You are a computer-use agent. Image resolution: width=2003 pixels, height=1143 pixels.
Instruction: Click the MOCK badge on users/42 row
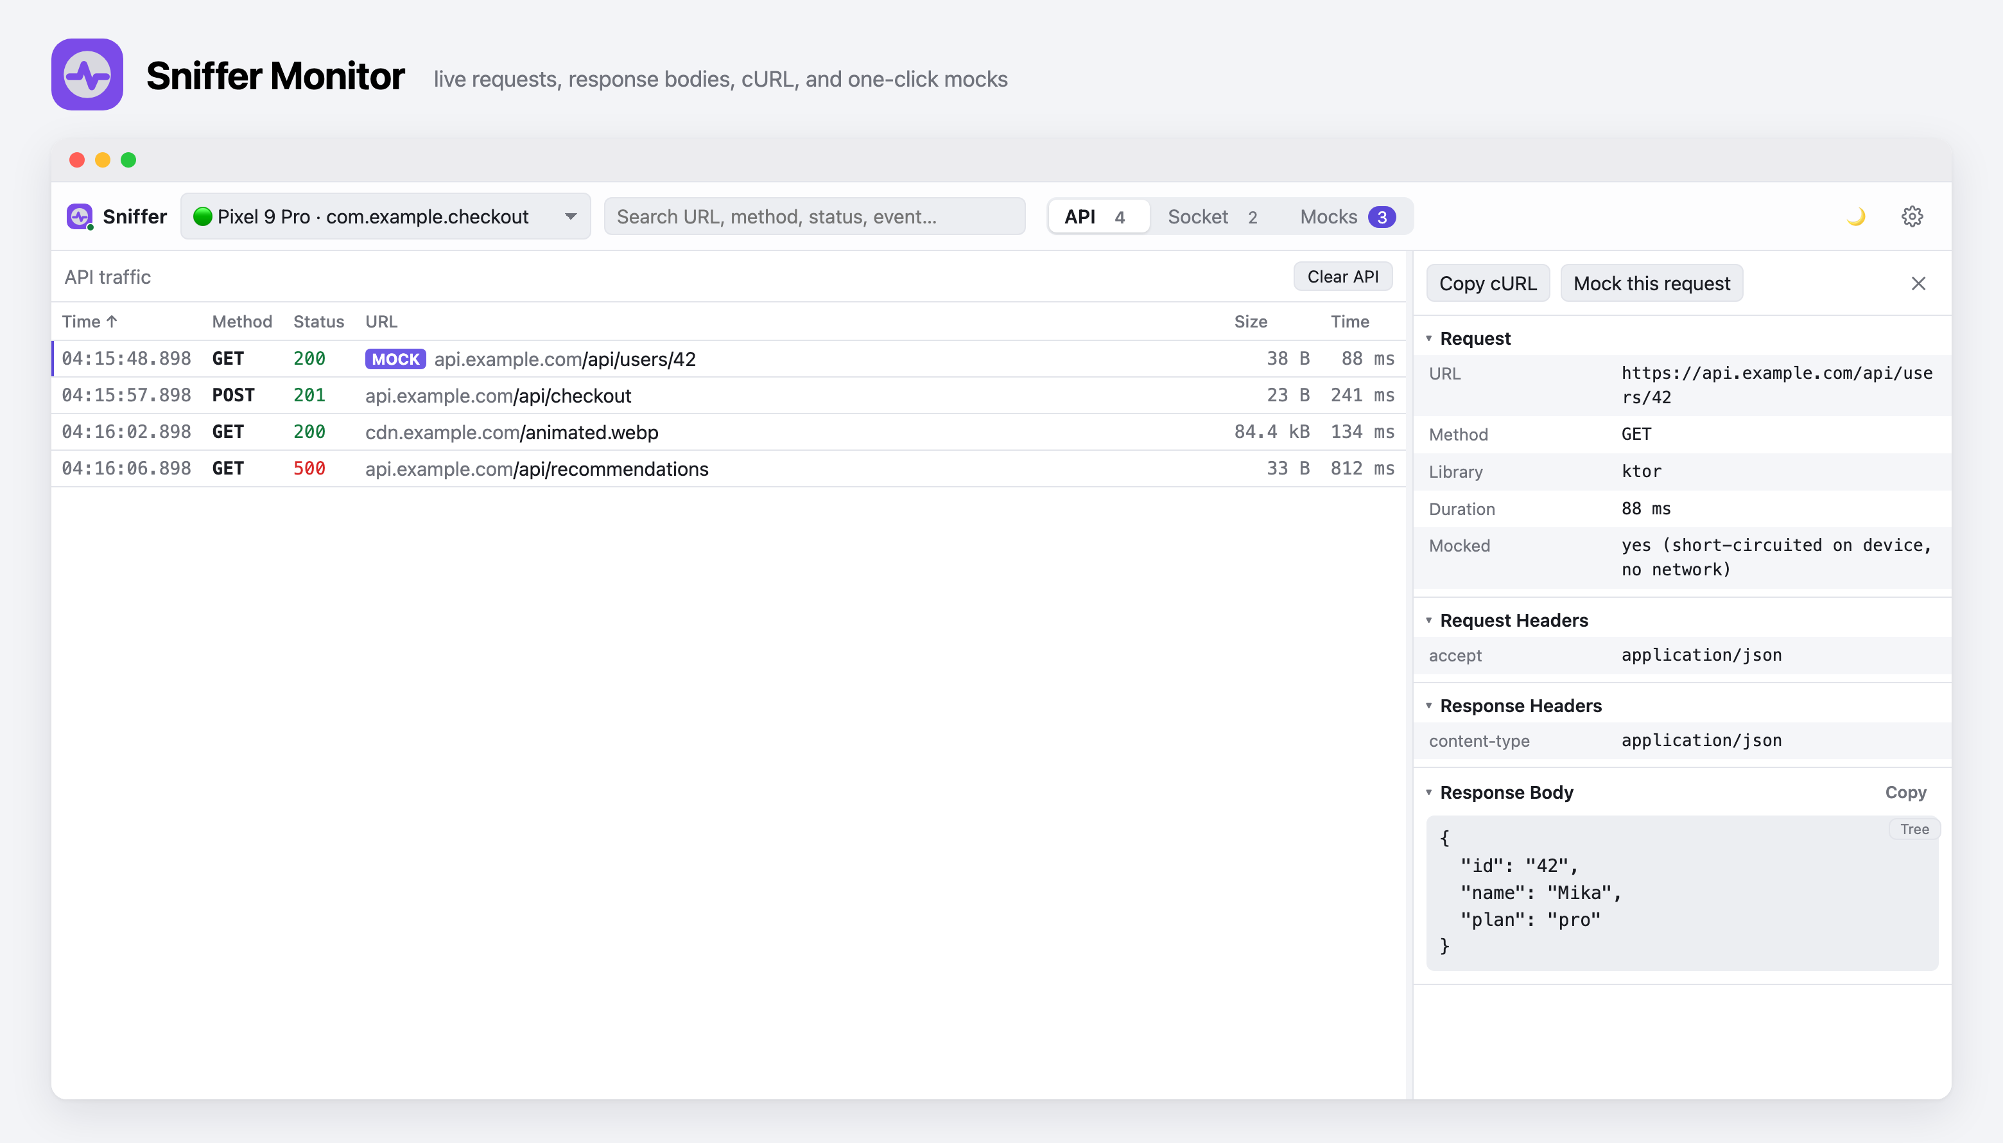click(395, 359)
